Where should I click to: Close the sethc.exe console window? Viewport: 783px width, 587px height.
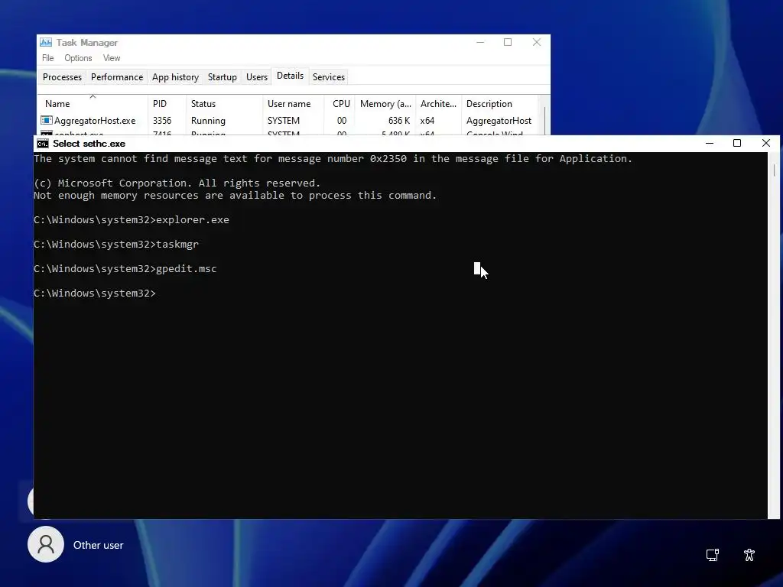point(766,143)
